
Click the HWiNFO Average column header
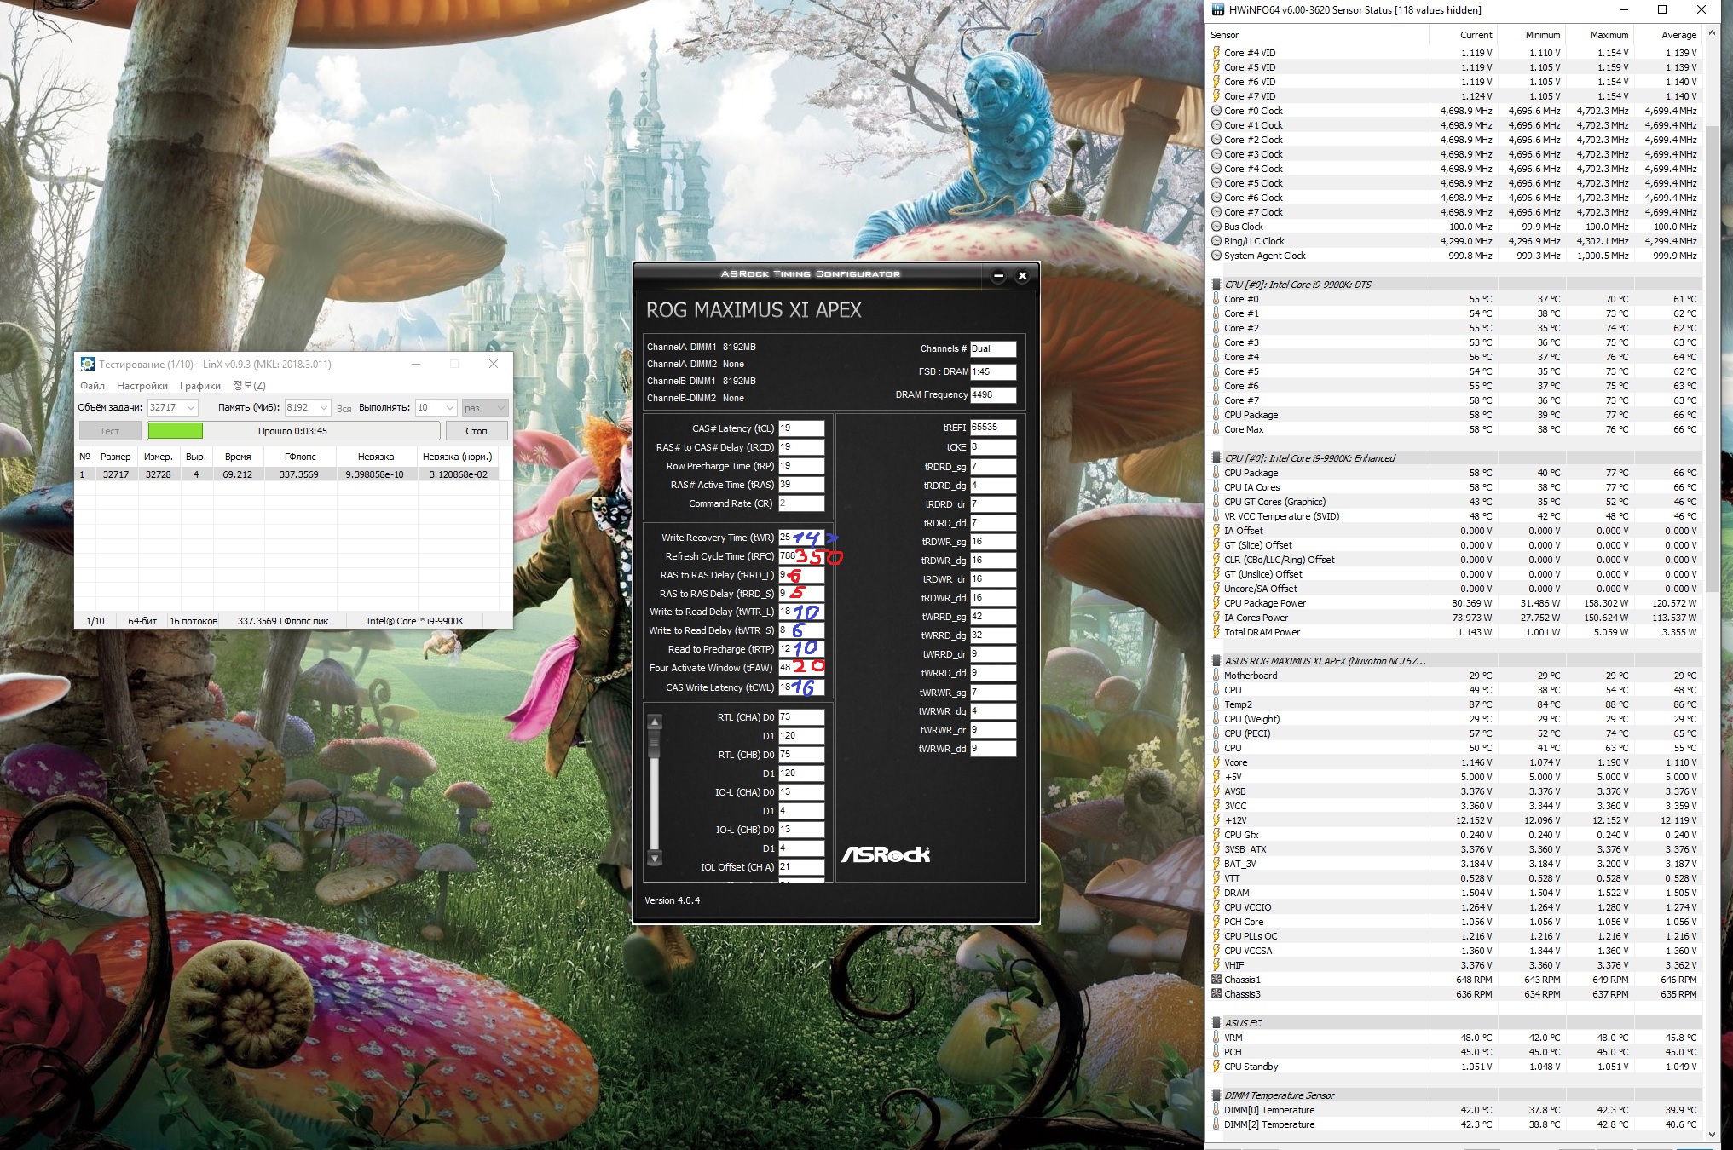coord(1678,35)
